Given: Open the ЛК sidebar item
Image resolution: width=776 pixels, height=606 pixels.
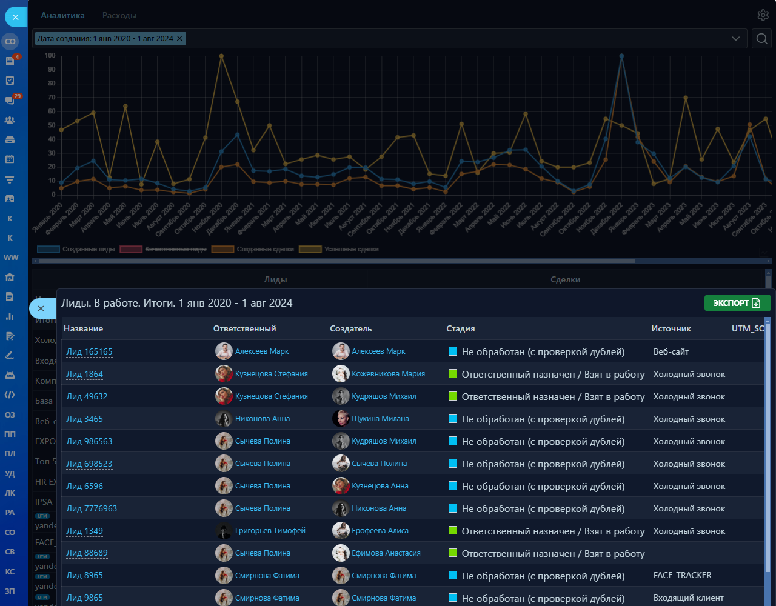Looking at the screenshot, I should (x=10, y=493).
